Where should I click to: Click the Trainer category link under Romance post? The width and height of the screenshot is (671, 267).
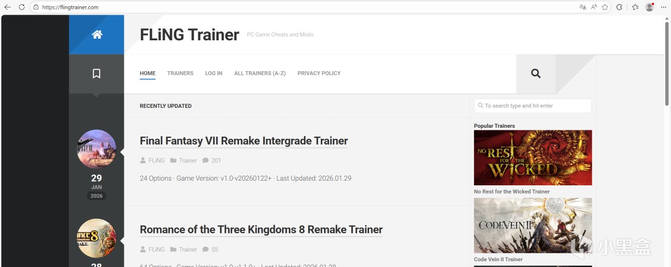(188, 250)
